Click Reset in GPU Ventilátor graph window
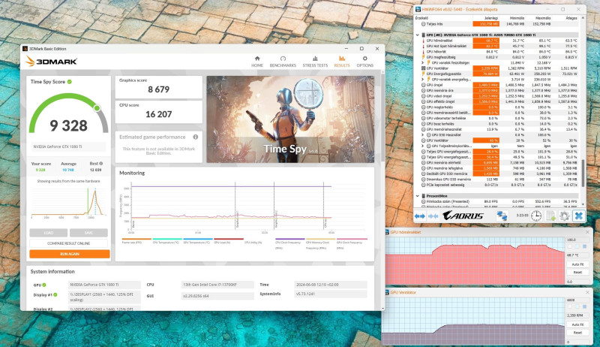This screenshot has width=600, height=347. tap(577, 333)
